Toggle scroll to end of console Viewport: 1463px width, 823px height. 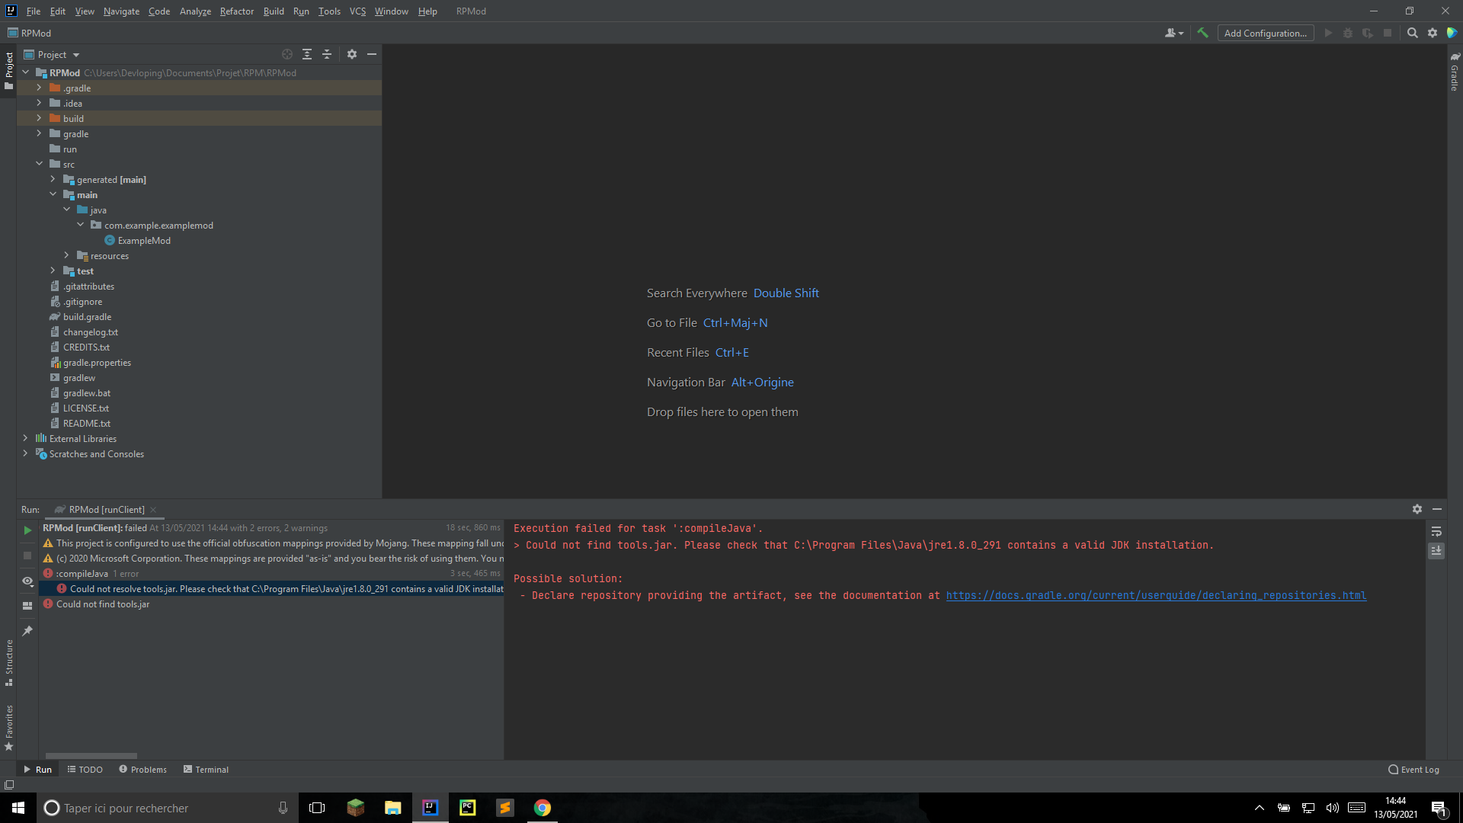pyautogui.click(x=1436, y=550)
